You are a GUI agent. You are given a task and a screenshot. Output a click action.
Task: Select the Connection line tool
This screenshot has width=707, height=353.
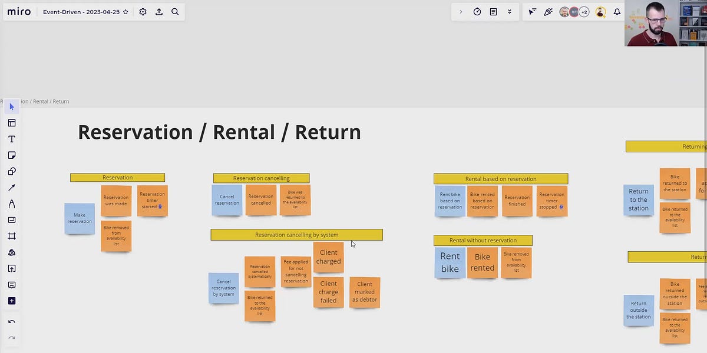pyautogui.click(x=12, y=187)
